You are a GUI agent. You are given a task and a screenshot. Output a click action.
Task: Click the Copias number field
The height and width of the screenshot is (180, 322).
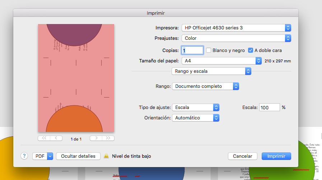[x=192, y=51]
